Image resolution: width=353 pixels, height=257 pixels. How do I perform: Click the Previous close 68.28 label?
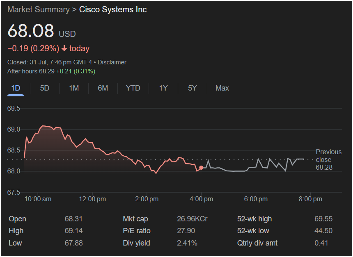click(328, 159)
